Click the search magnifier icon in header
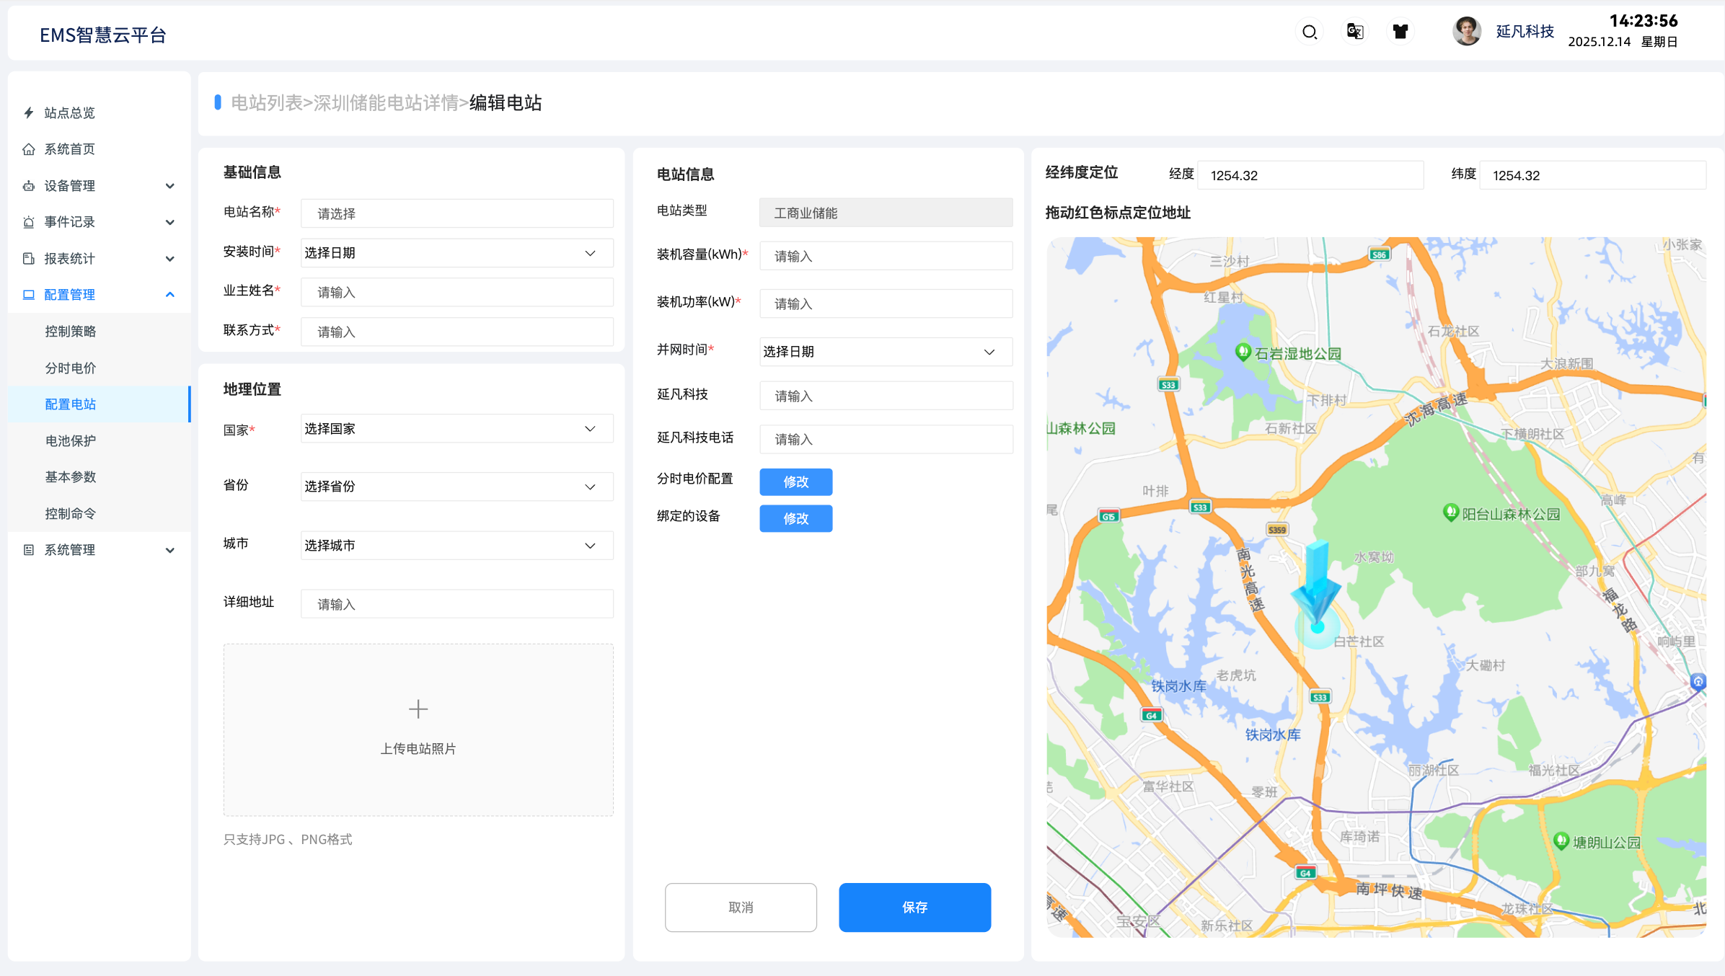 pos(1310,32)
